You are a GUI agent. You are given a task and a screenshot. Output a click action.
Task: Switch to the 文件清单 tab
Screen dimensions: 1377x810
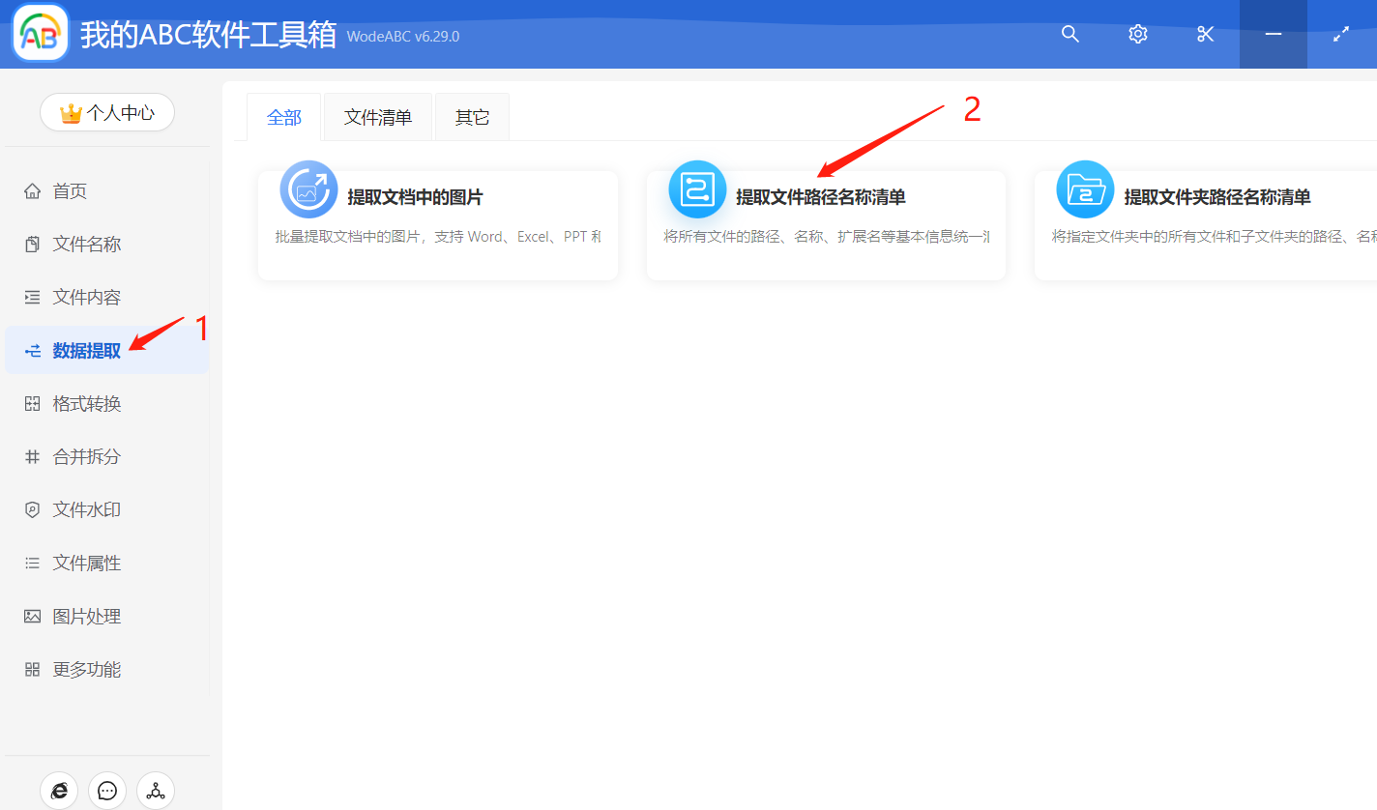point(377,116)
